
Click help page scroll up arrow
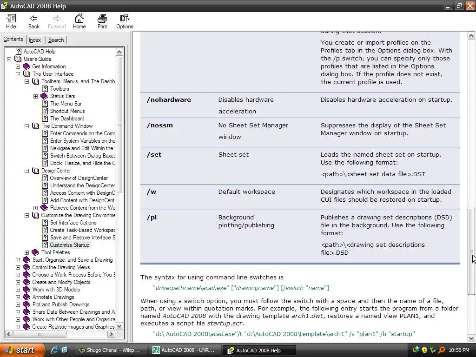[471, 35]
